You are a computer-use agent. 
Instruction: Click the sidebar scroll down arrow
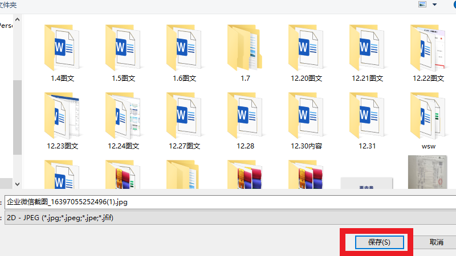(17, 184)
